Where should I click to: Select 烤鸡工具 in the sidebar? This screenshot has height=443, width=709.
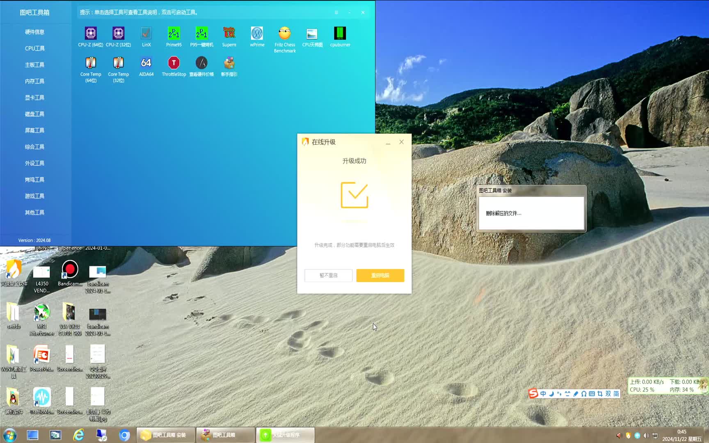click(34, 180)
